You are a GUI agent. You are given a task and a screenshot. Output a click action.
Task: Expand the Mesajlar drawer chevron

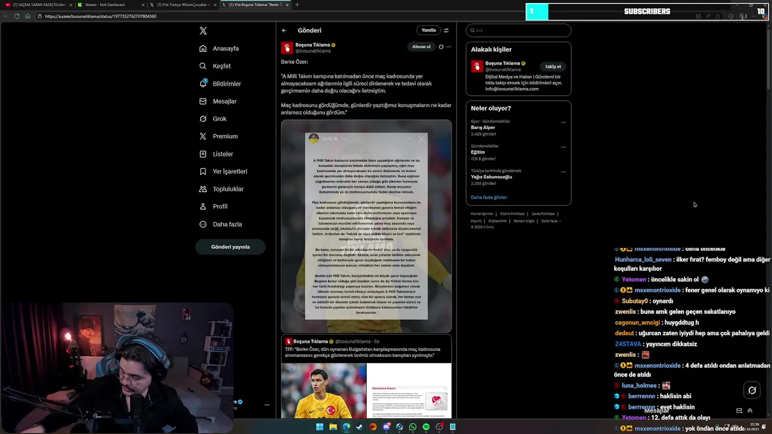[750, 410]
